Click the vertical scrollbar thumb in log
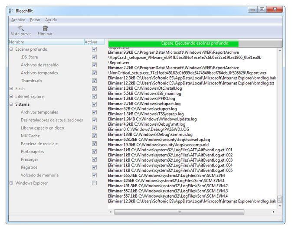295x231 pixels. point(280,199)
